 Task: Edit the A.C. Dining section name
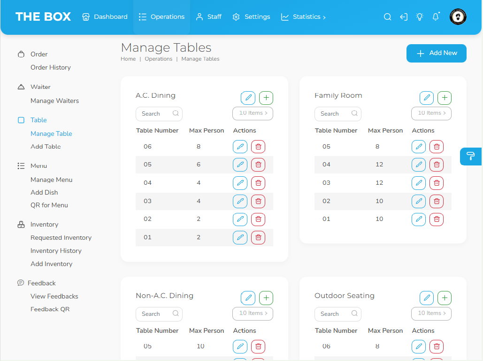248,98
